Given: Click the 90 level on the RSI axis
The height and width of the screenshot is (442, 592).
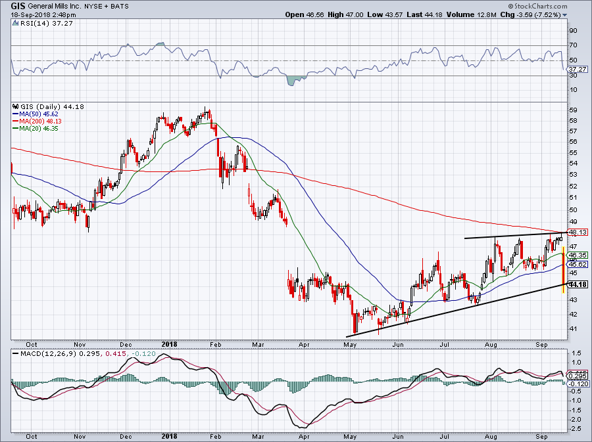Looking at the screenshot, I should click(x=573, y=30).
